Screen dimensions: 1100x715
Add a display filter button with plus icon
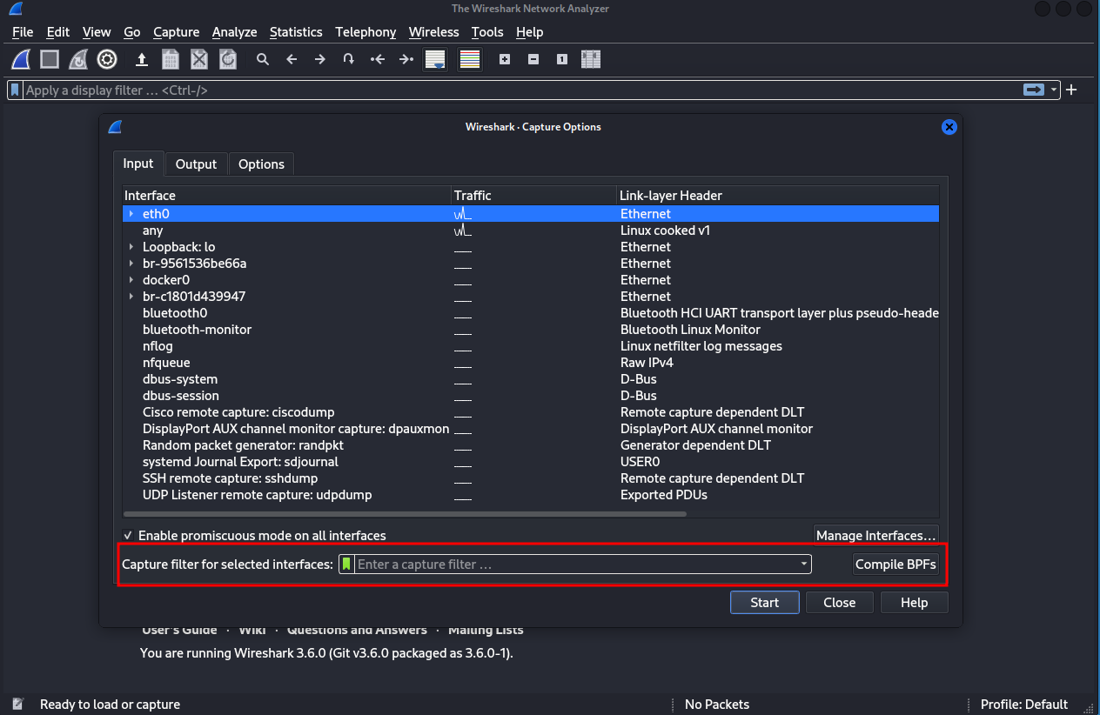click(x=1071, y=90)
